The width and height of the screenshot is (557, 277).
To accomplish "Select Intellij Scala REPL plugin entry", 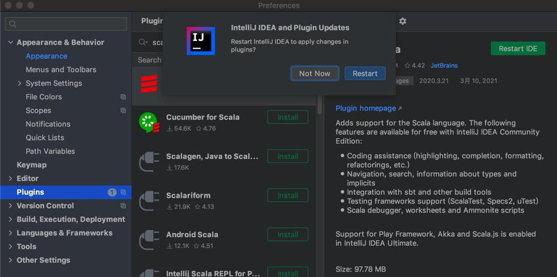I will click(x=213, y=273).
